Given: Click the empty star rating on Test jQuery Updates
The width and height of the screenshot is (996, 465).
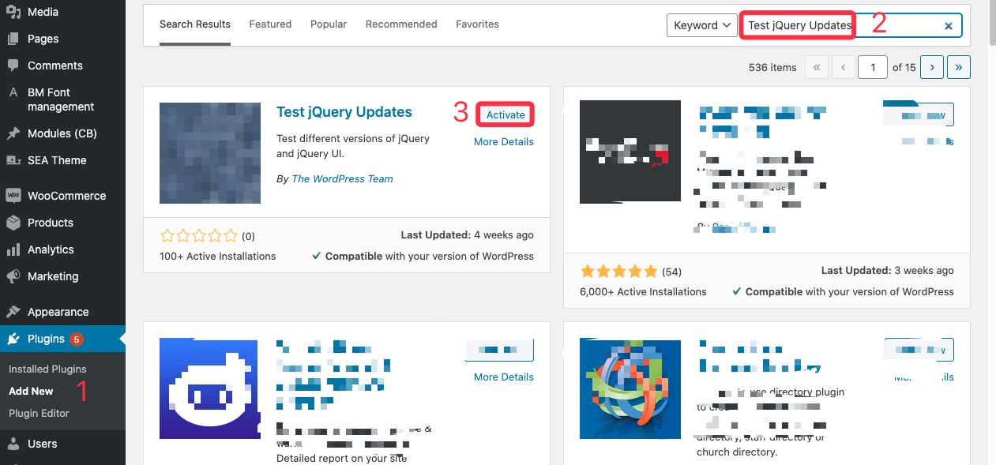Looking at the screenshot, I should 199,235.
